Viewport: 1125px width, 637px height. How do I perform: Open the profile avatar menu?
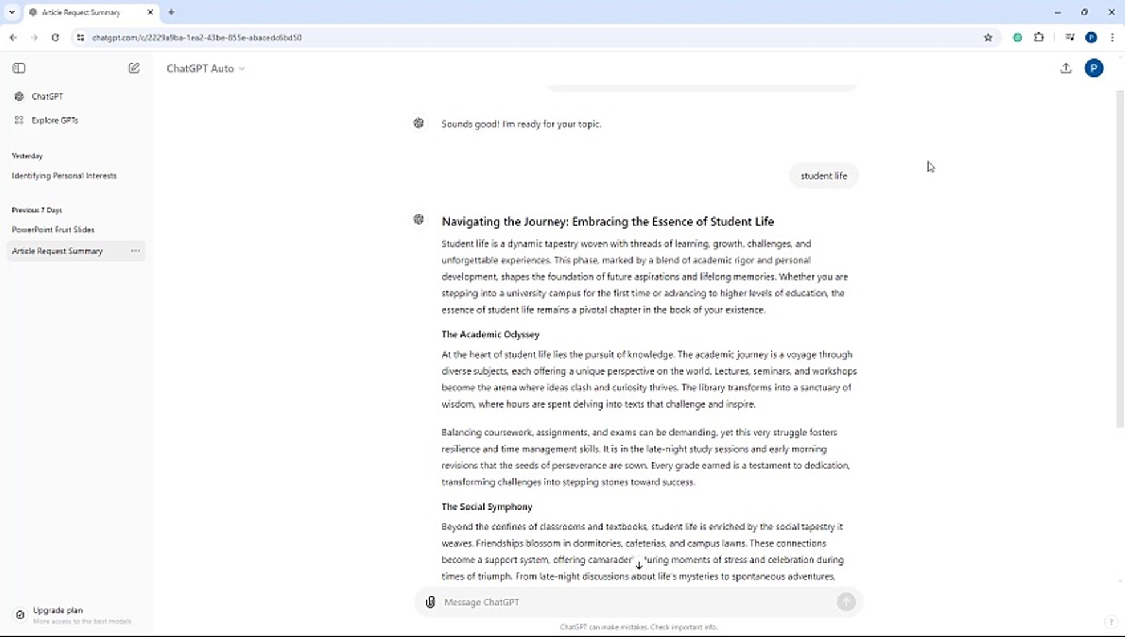1093,68
